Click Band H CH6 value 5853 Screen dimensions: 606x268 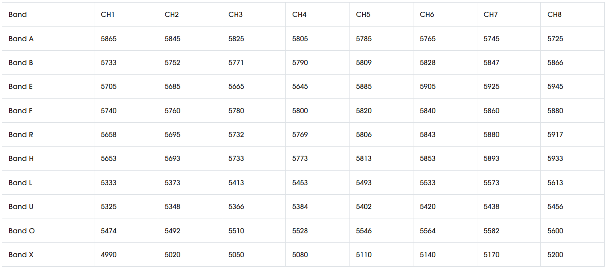click(x=428, y=159)
